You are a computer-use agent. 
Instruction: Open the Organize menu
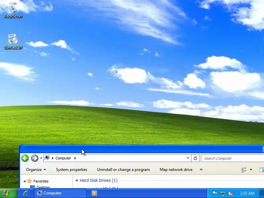pyautogui.click(x=36, y=170)
